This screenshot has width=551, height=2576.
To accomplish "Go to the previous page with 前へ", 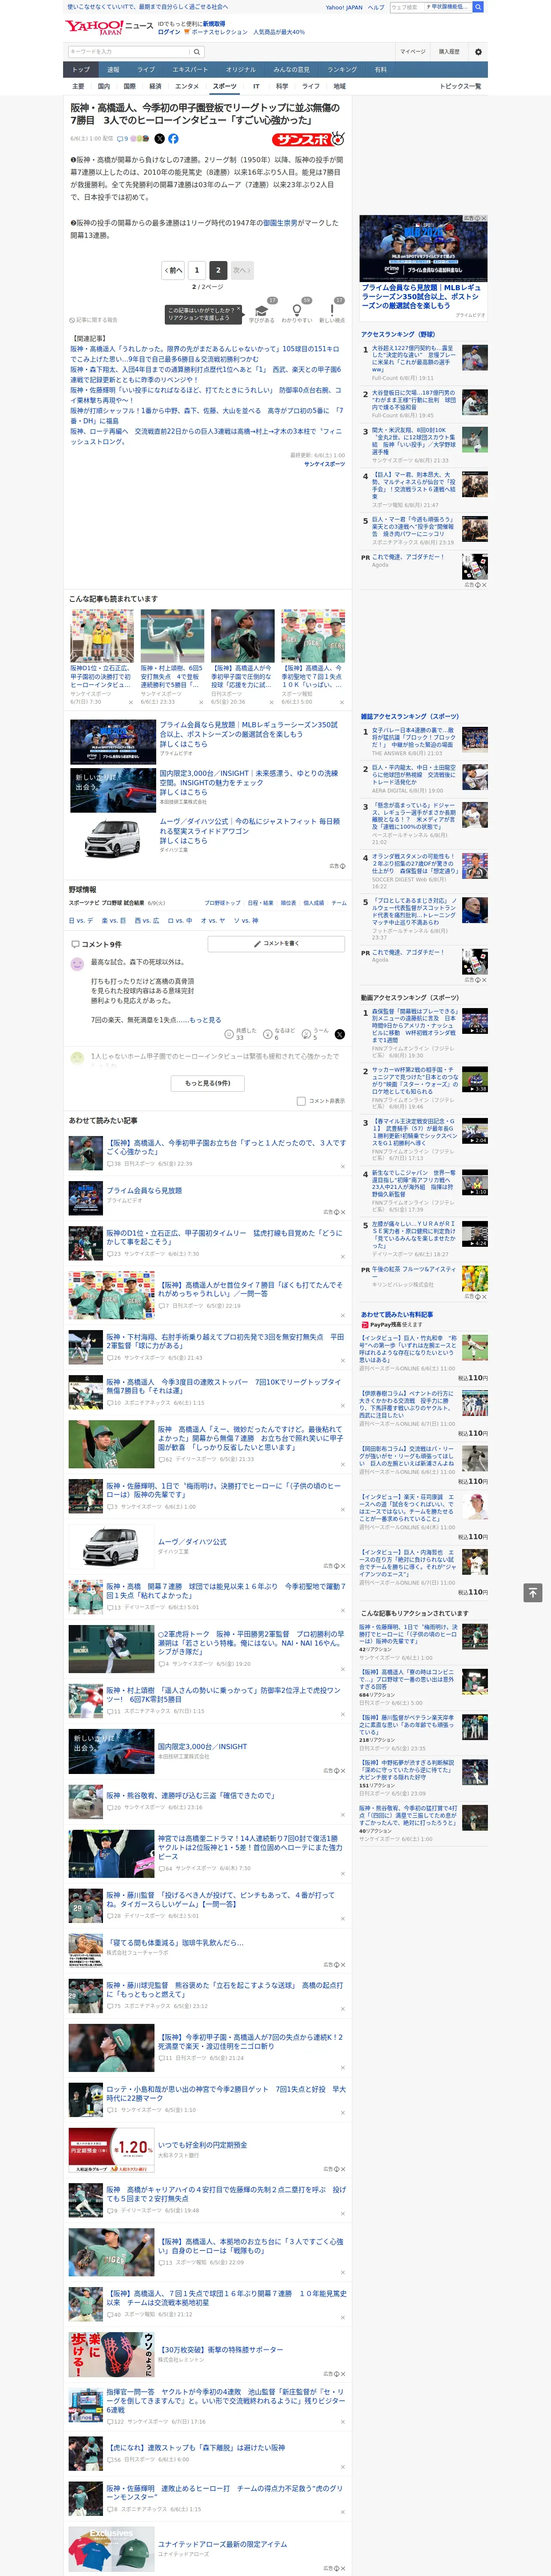I will click(174, 270).
